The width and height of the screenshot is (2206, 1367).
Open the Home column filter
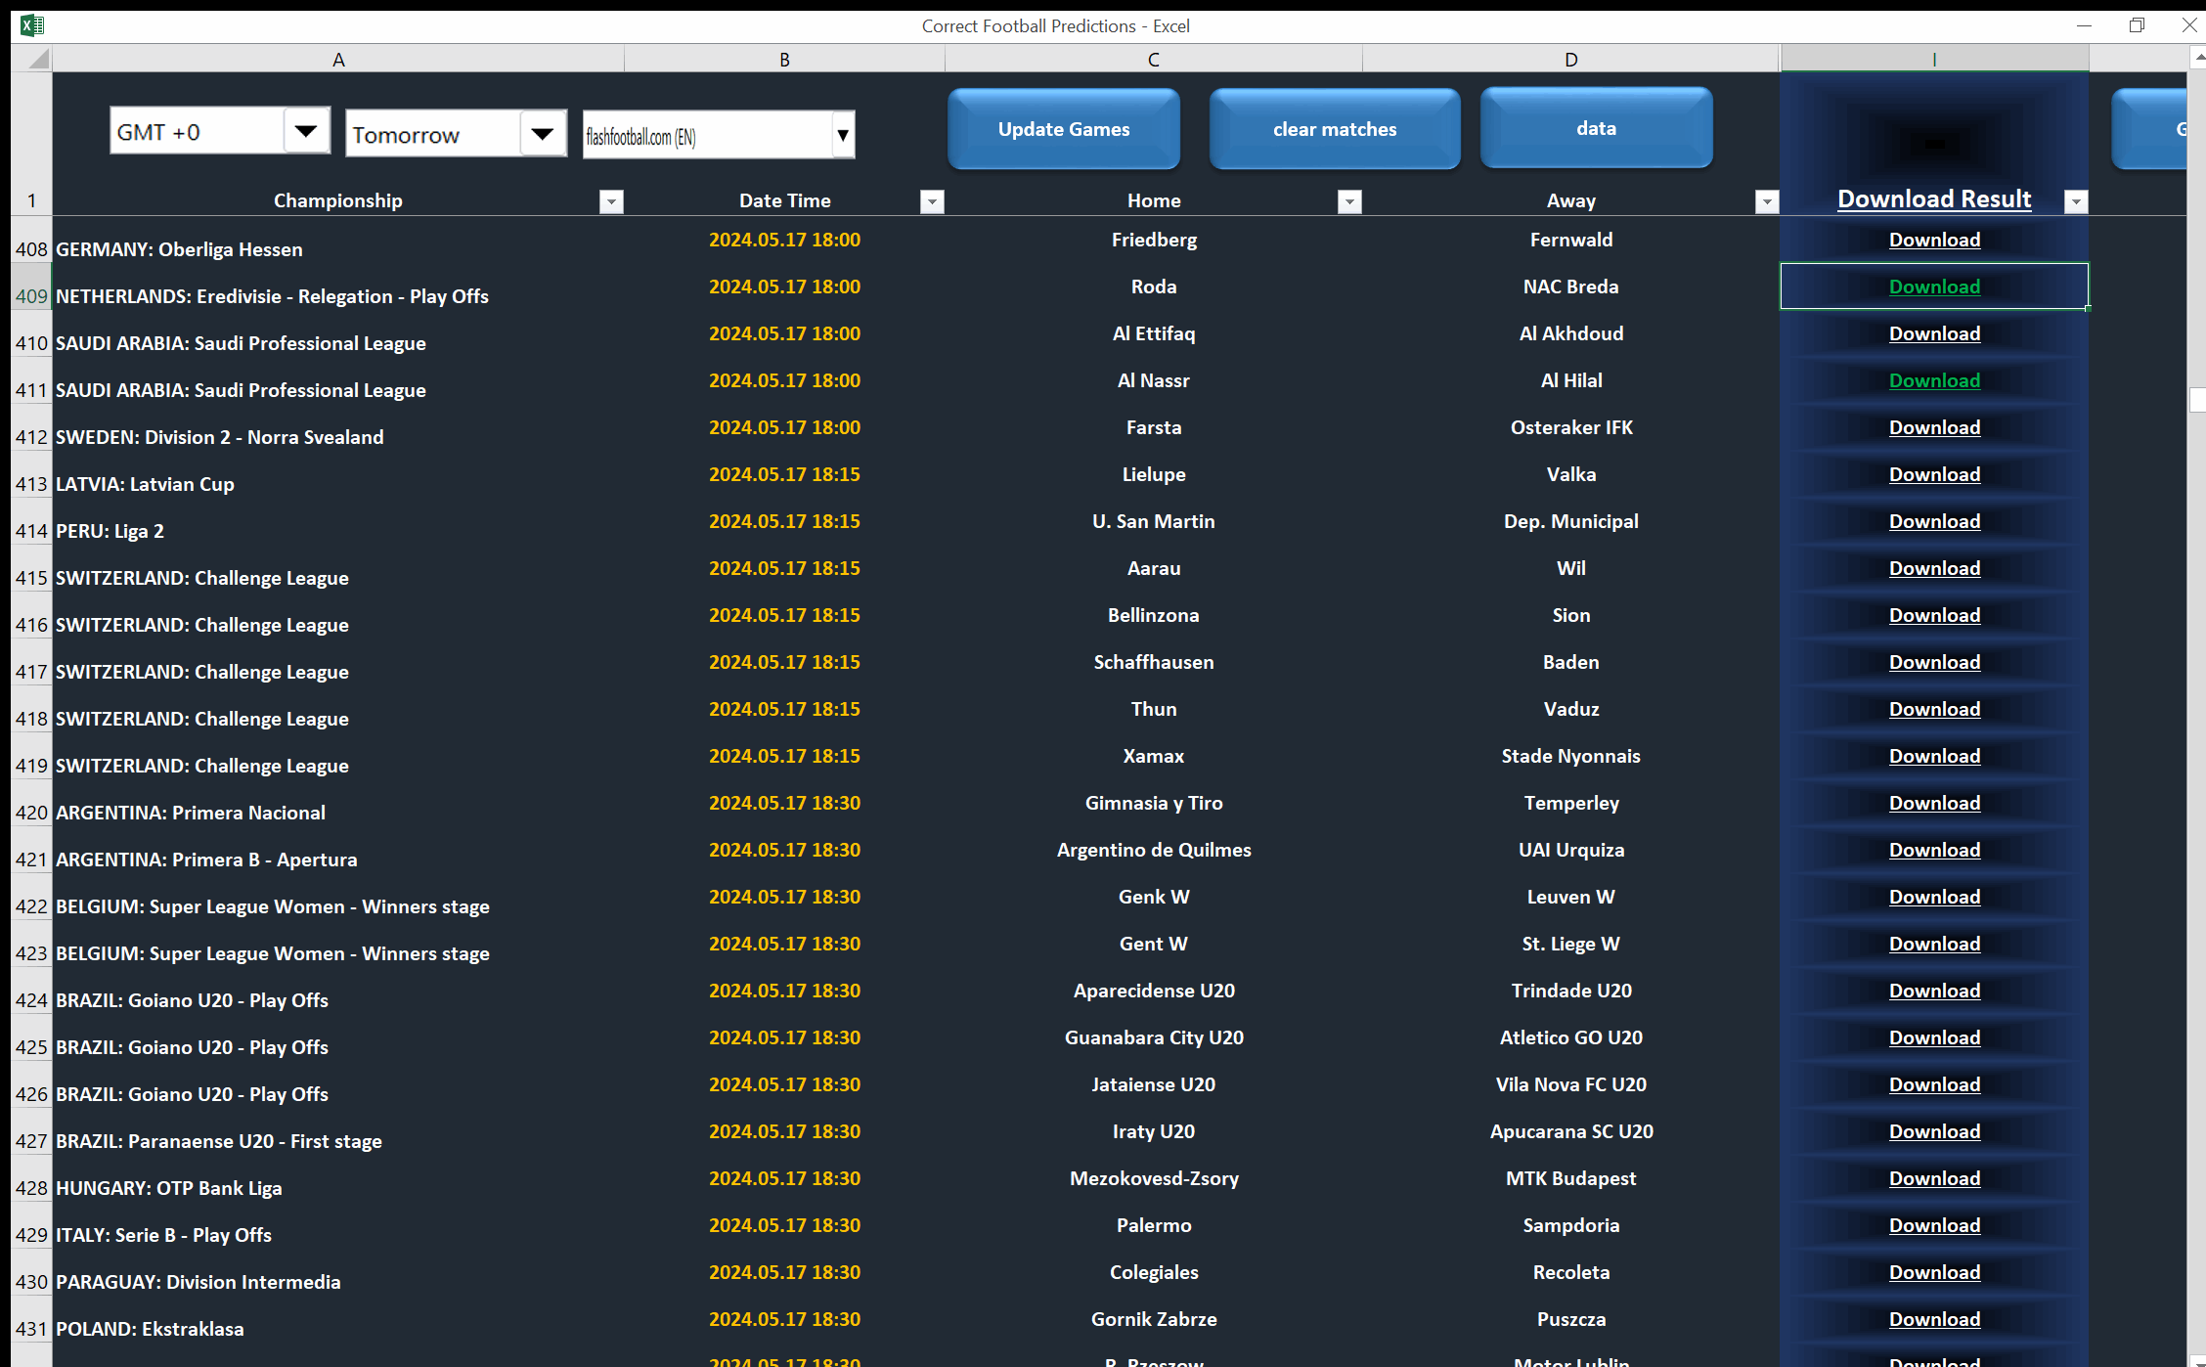1348,201
